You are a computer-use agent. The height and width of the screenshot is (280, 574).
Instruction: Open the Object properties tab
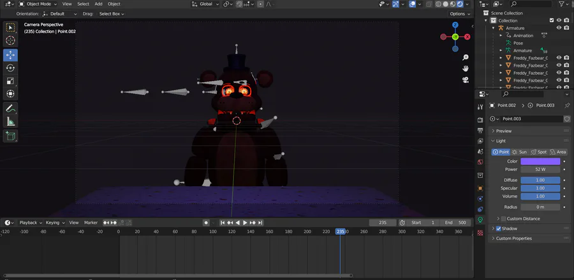tap(480, 189)
